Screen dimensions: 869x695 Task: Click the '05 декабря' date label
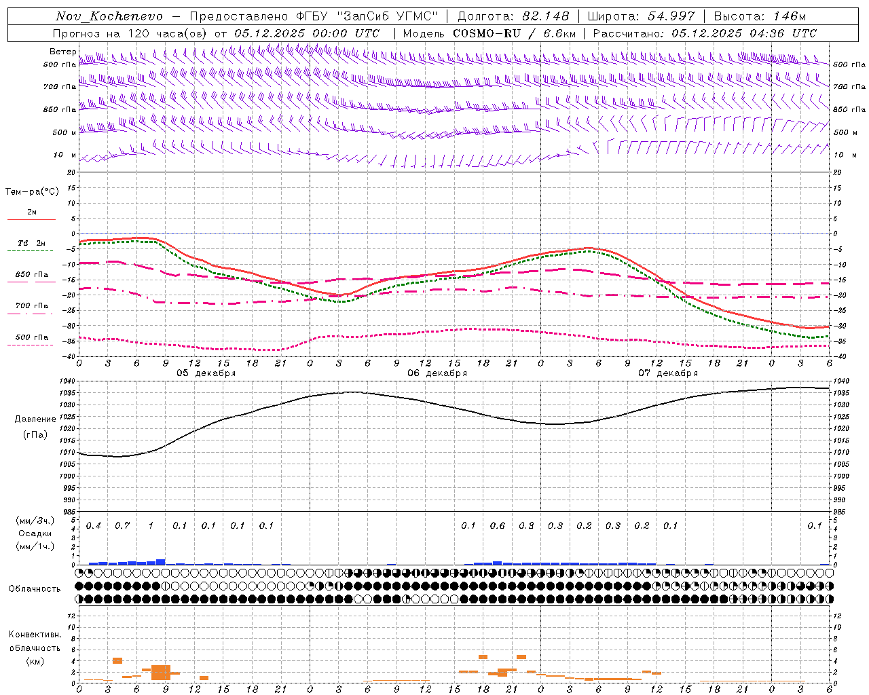click(206, 373)
